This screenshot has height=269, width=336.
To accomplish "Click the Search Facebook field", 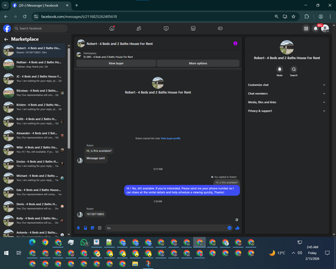I will point(40,28).
